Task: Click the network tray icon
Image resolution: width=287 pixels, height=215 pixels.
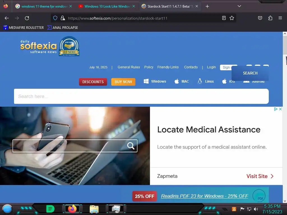Action: tap(249, 209)
